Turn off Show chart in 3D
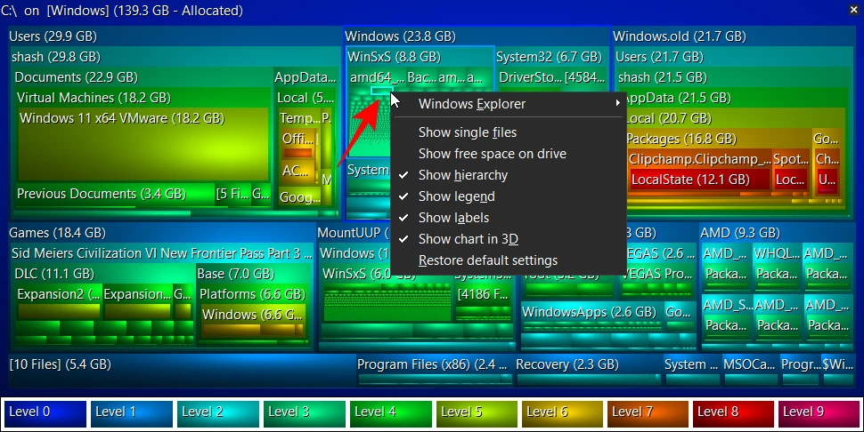Viewport: 864px width, 432px height. (468, 239)
